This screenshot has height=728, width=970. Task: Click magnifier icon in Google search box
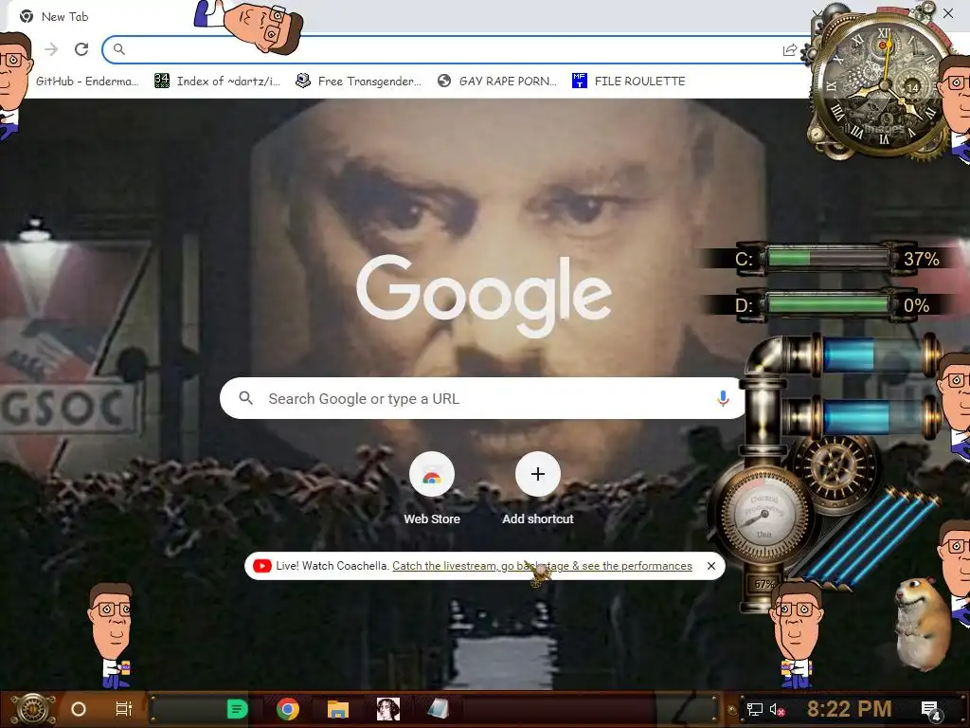pyautogui.click(x=245, y=398)
